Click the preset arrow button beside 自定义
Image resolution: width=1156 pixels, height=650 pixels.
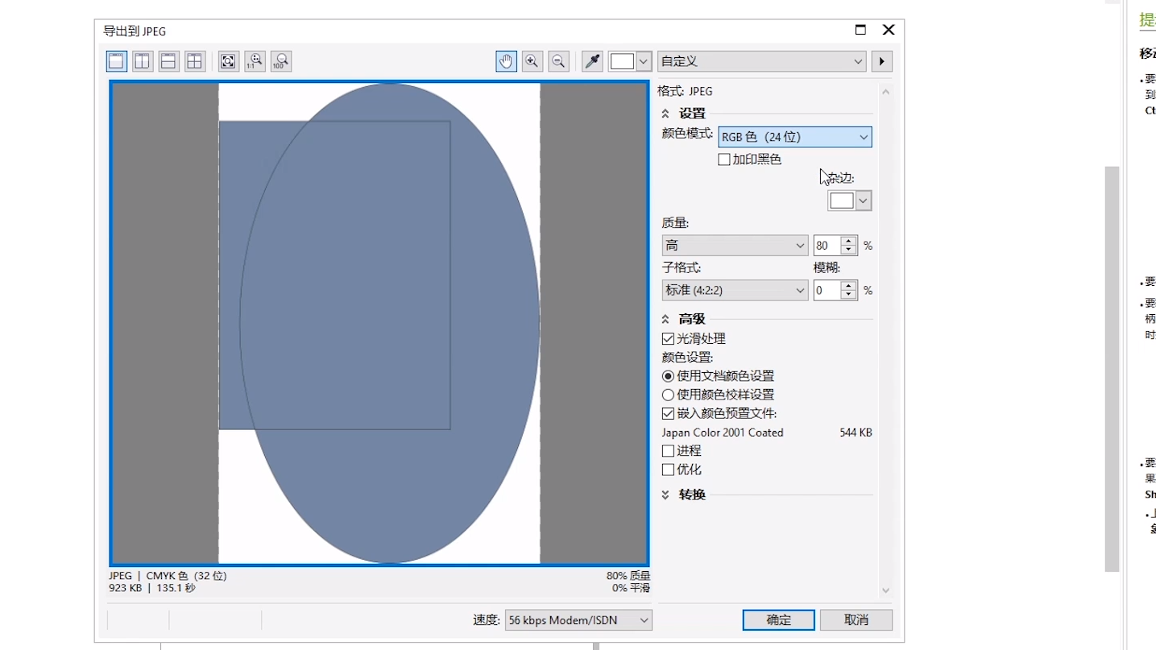881,61
